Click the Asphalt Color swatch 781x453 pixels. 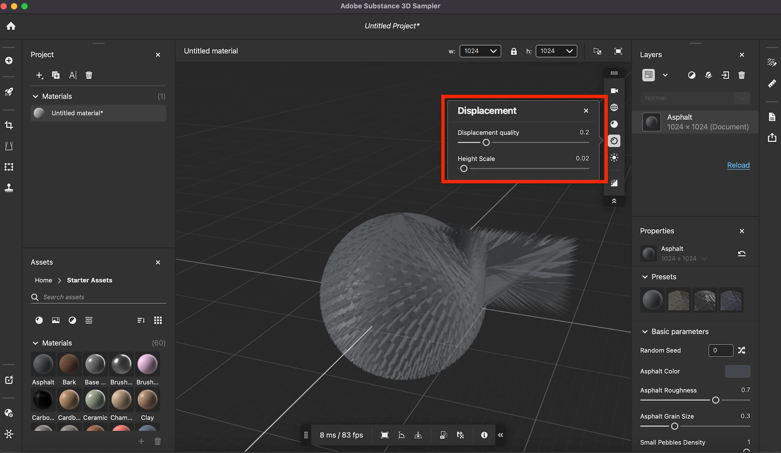click(737, 371)
